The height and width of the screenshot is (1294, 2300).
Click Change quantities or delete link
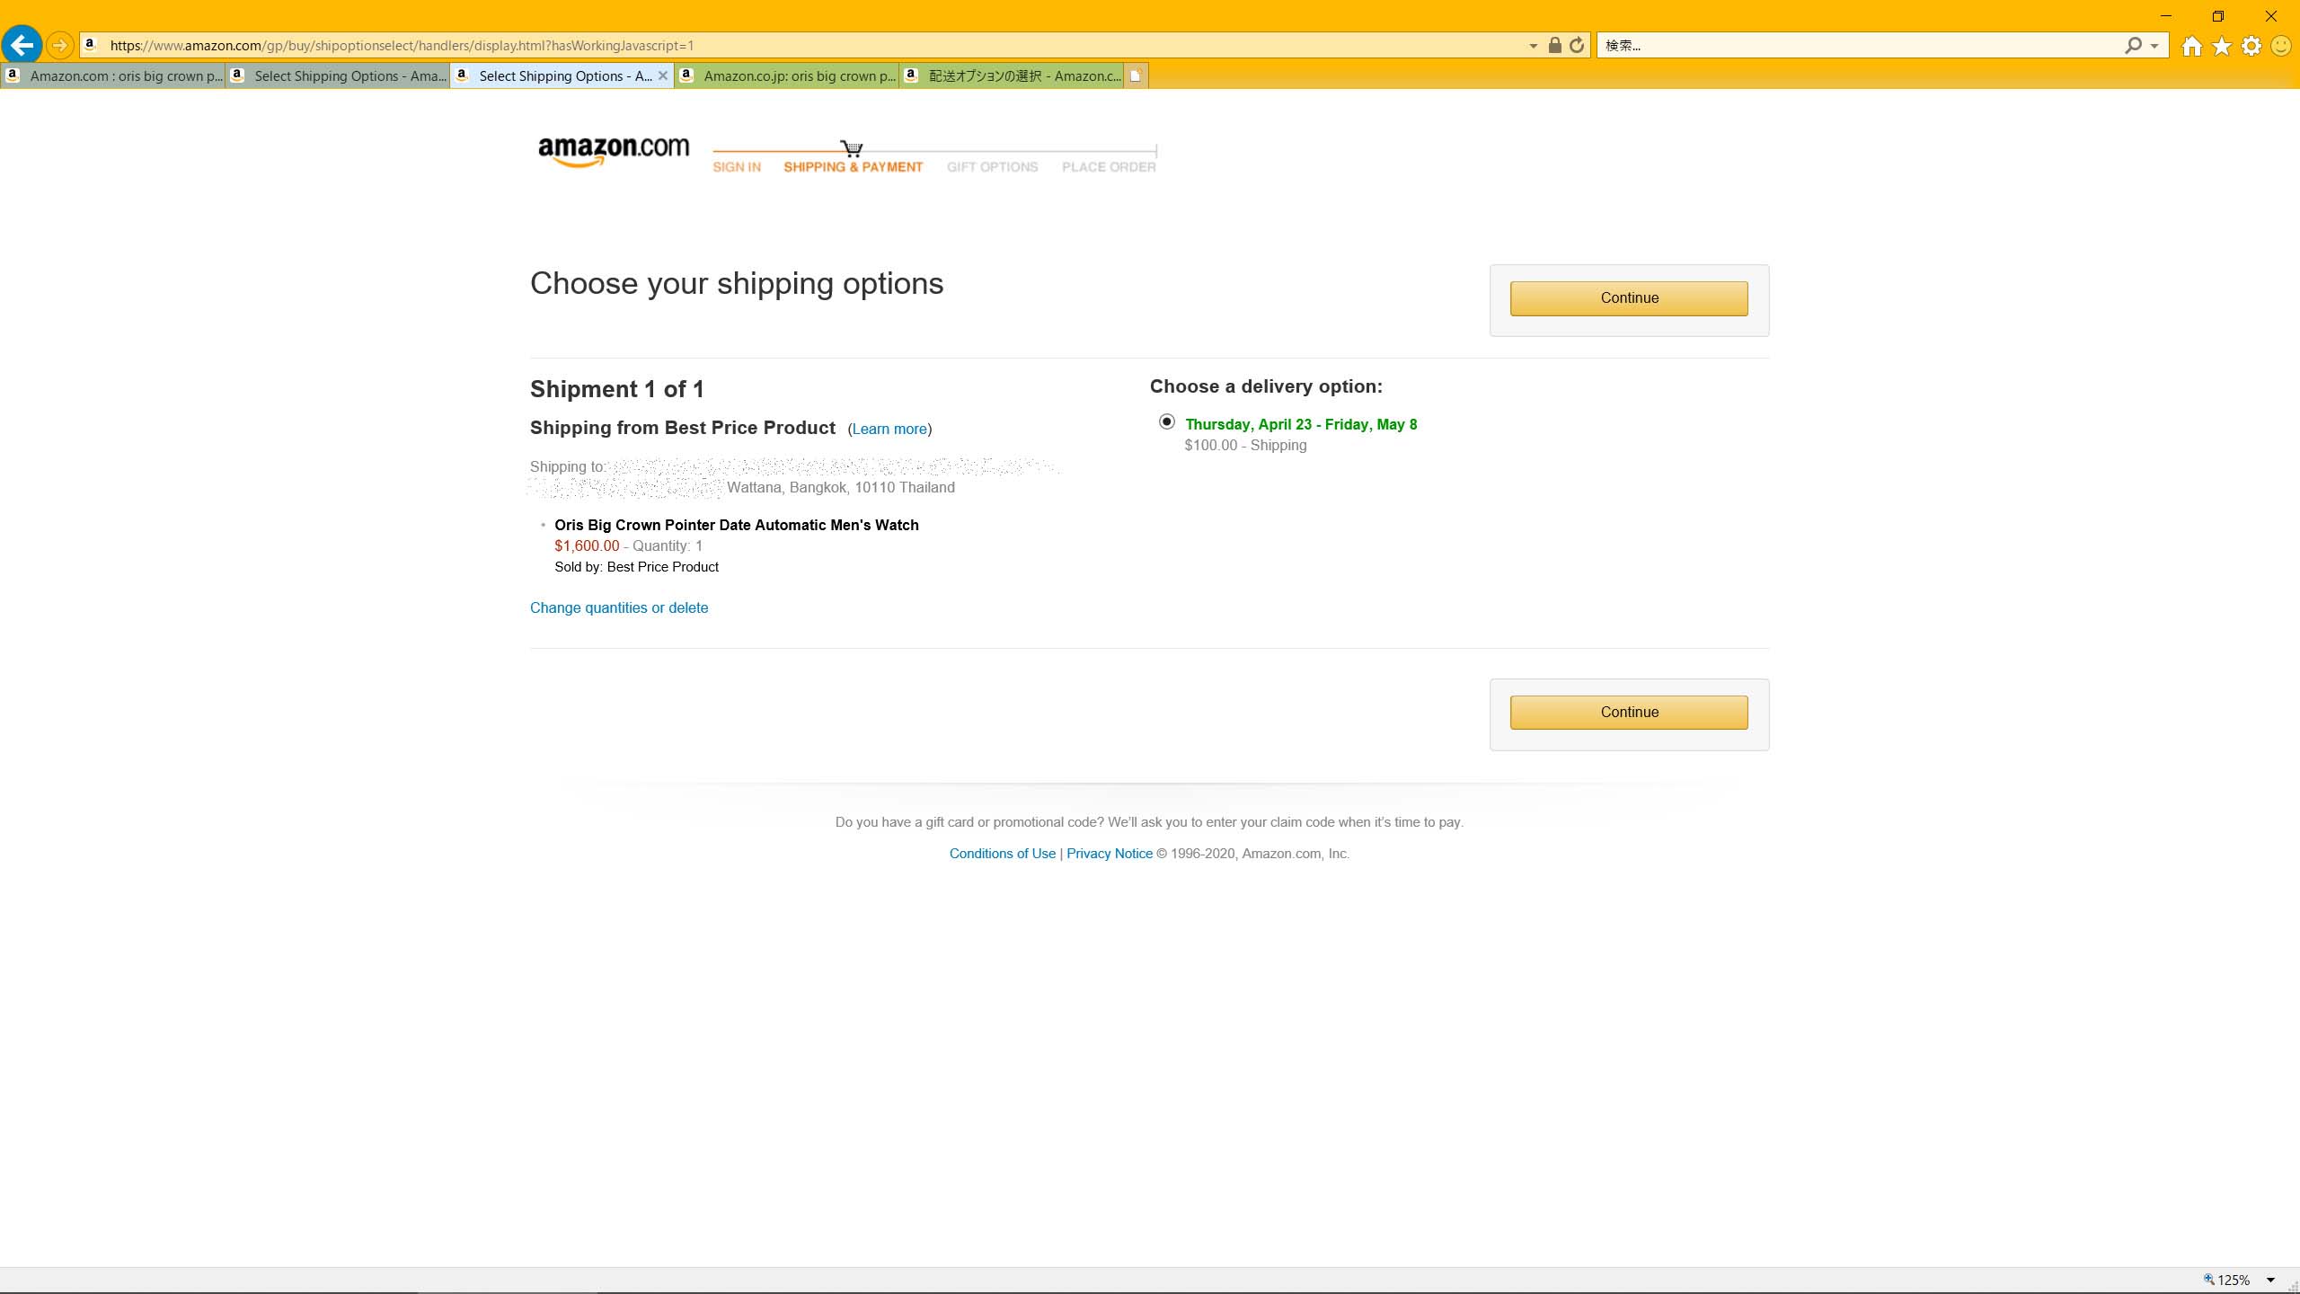[x=619, y=607]
